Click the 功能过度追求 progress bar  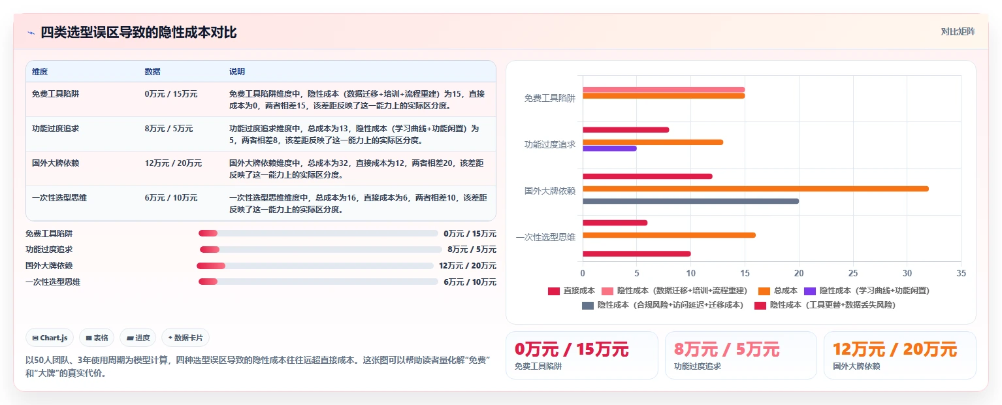point(321,250)
